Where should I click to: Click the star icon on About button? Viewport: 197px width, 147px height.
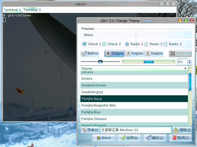(x=99, y=138)
